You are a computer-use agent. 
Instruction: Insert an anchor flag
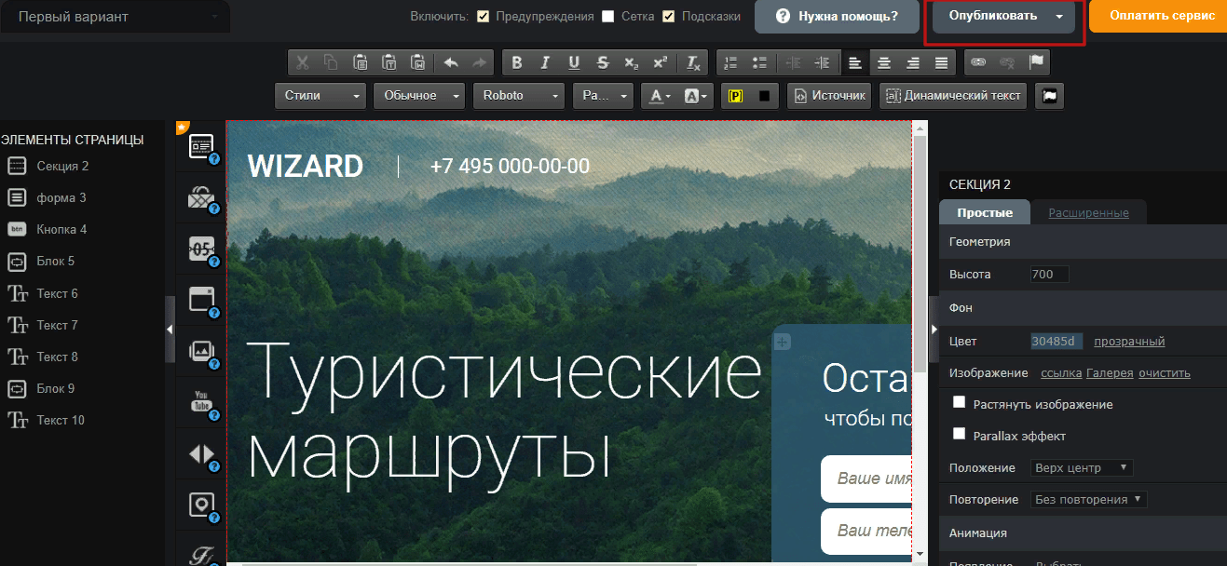click(x=1036, y=62)
